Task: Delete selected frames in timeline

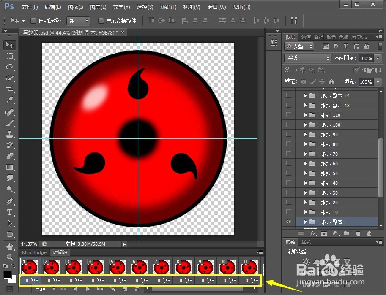Action: coord(137,289)
